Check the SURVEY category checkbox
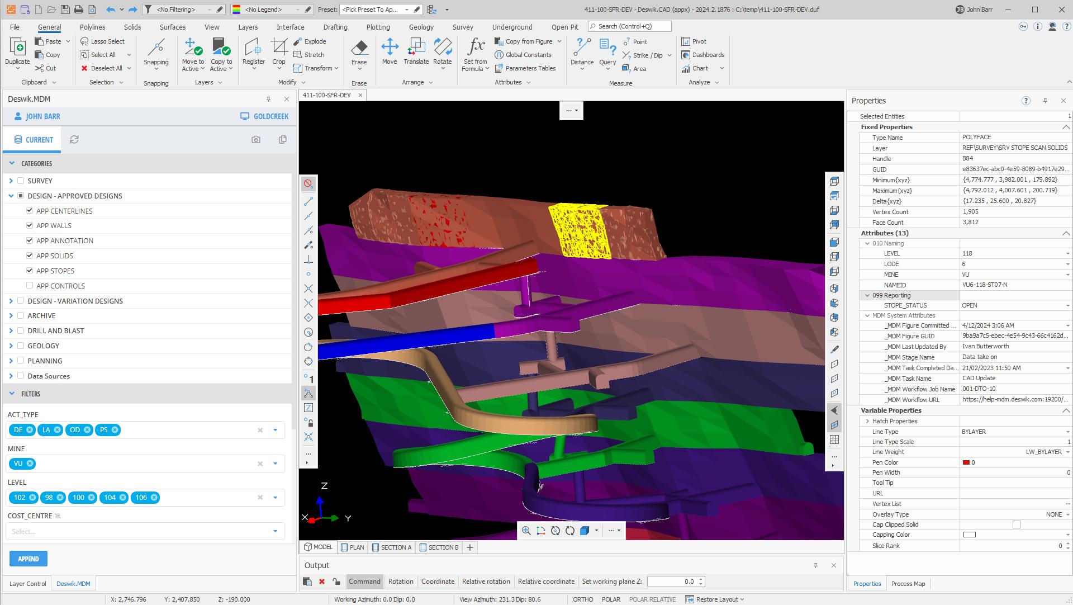This screenshot has width=1073, height=605. (x=21, y=181)
